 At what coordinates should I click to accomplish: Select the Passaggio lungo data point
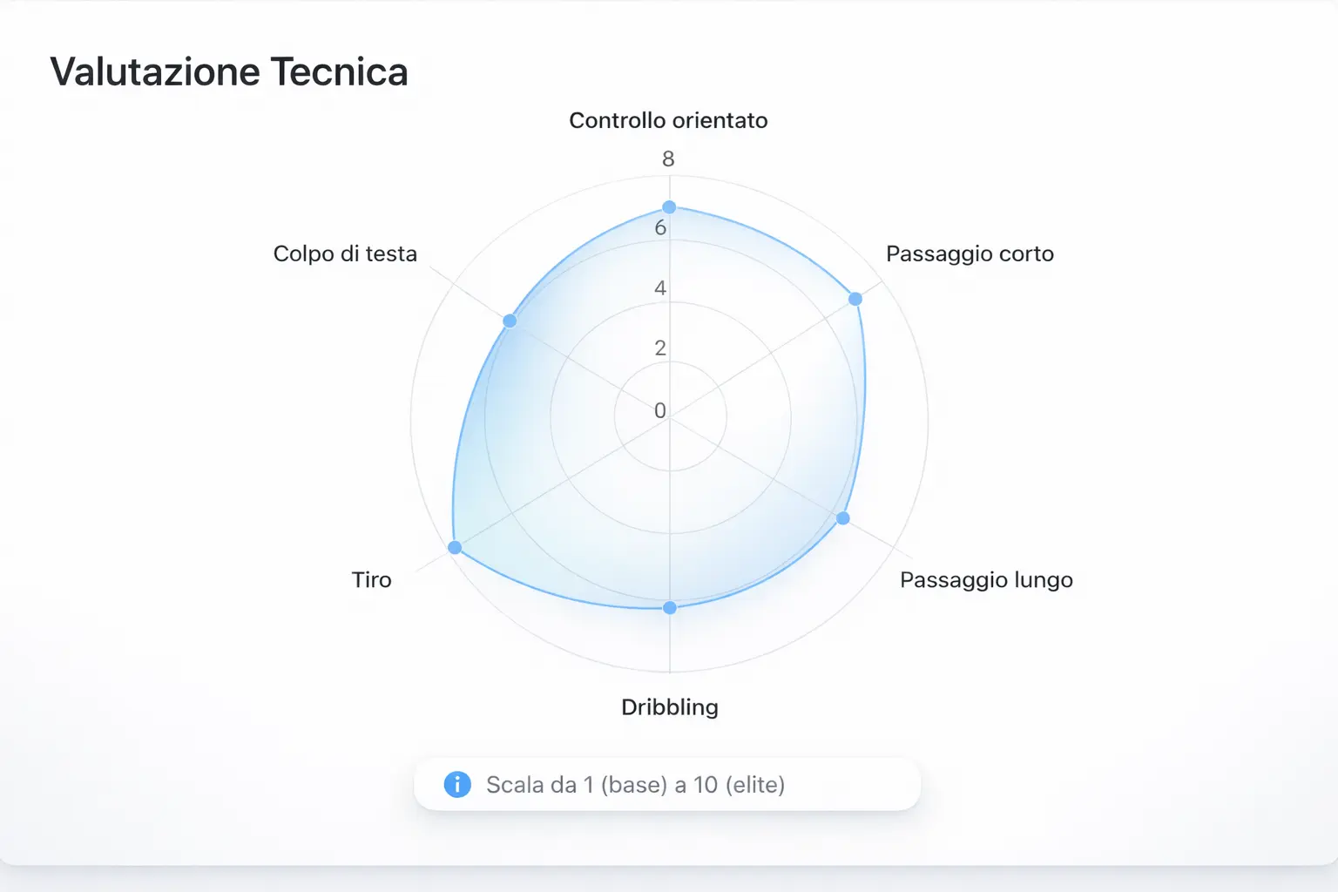click(x=843, y=518)
